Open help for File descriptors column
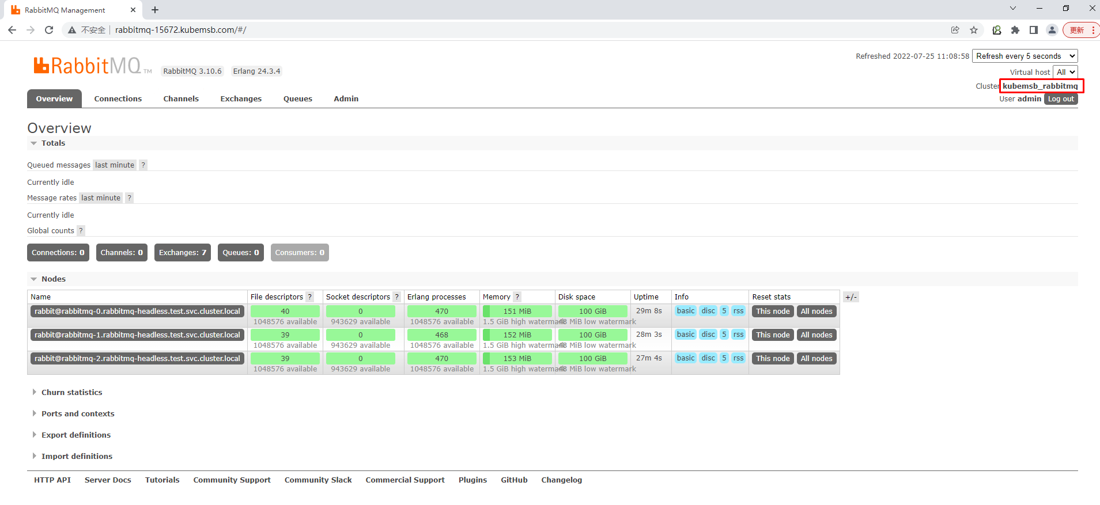1100x505 pixels. tap(310, 297)
